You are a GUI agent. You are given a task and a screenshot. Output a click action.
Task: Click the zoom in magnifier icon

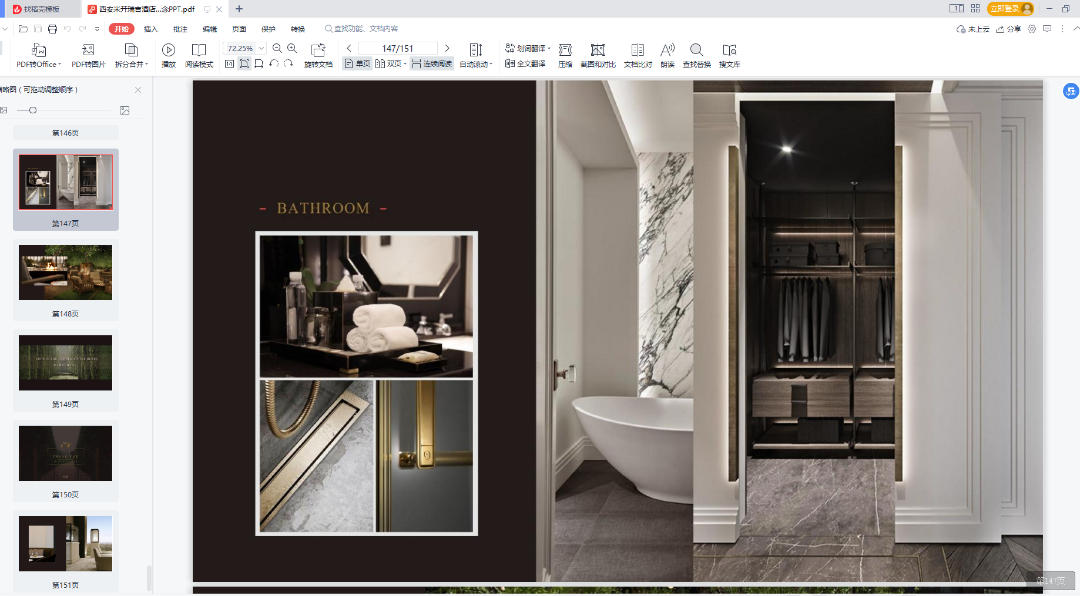click(x=292, y=49)
